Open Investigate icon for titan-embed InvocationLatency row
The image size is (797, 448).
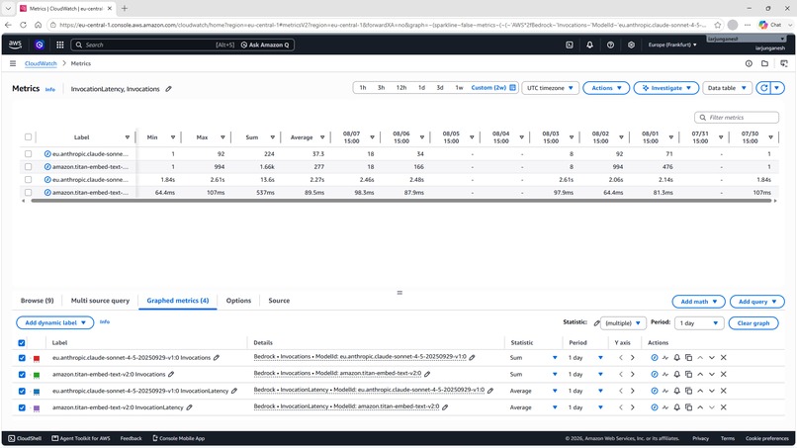(x=655, y=407)
